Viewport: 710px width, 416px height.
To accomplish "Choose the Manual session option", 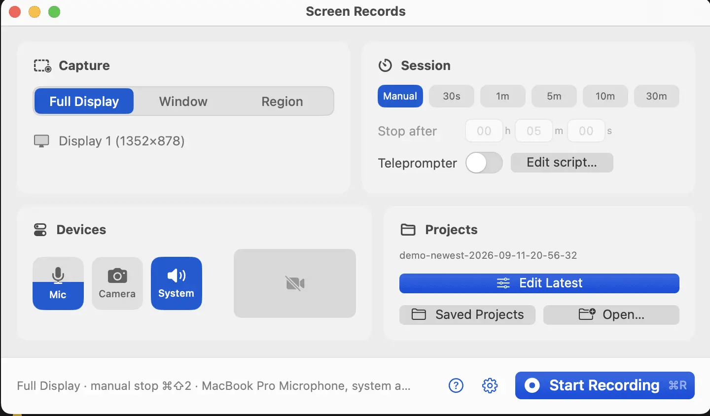I will tap(400, 96).
